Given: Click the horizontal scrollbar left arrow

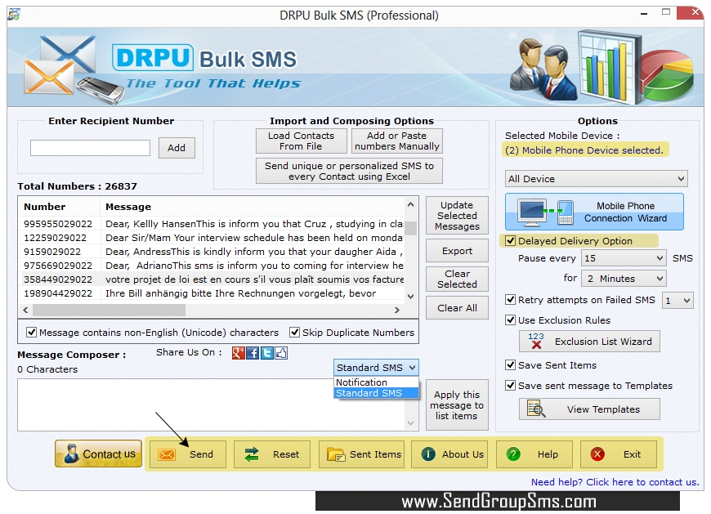Looking at the screenshot, I should pos(25,310).
